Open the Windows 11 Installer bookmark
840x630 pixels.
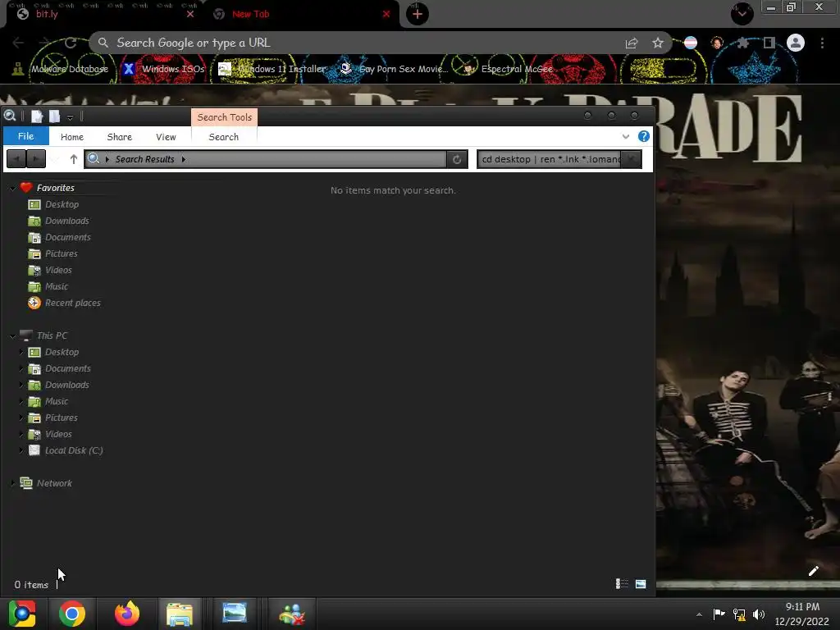click(272, 69)
